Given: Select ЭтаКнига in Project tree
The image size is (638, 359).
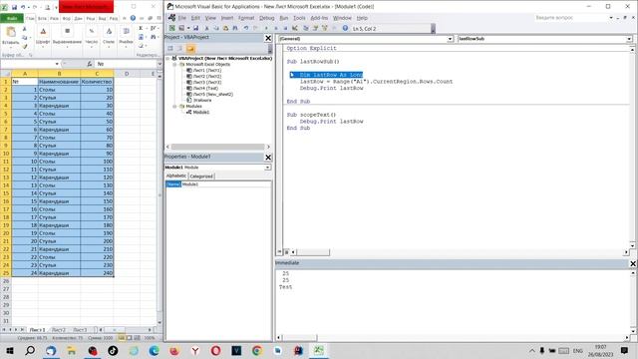Looking at the screenshot, I should point(202,100).
